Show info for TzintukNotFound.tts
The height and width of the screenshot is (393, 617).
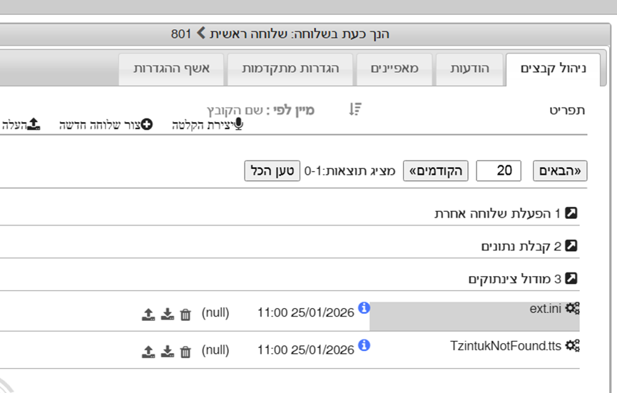pos(364,345)
